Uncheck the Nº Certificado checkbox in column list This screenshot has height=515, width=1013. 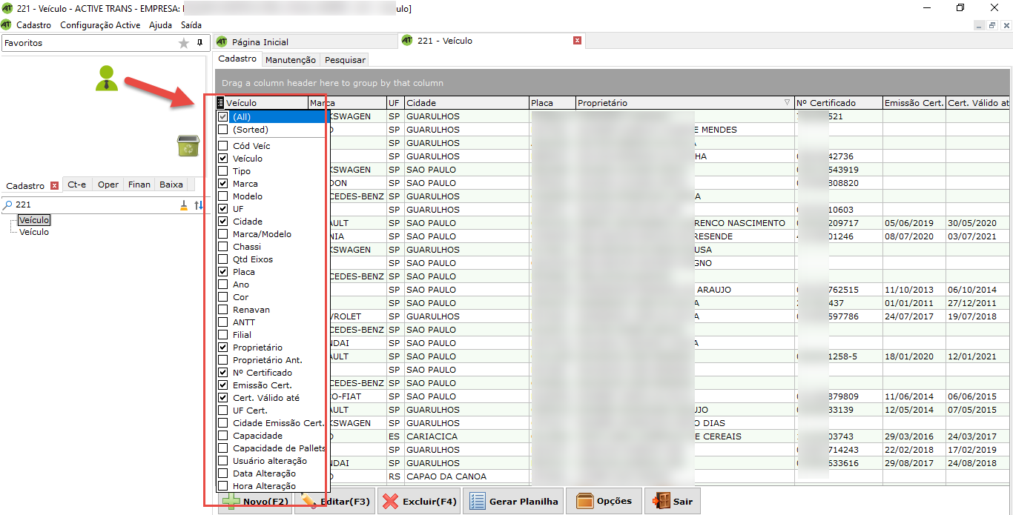tap(223, 373)
